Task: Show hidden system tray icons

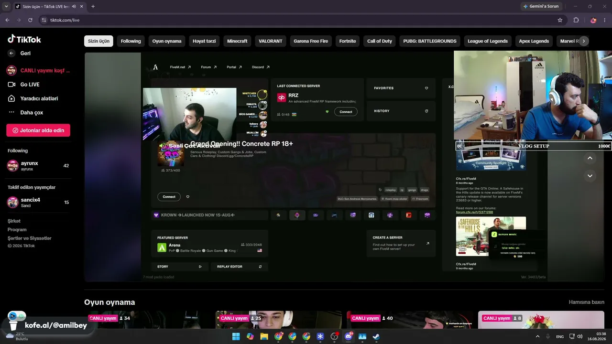Action: 537,336
